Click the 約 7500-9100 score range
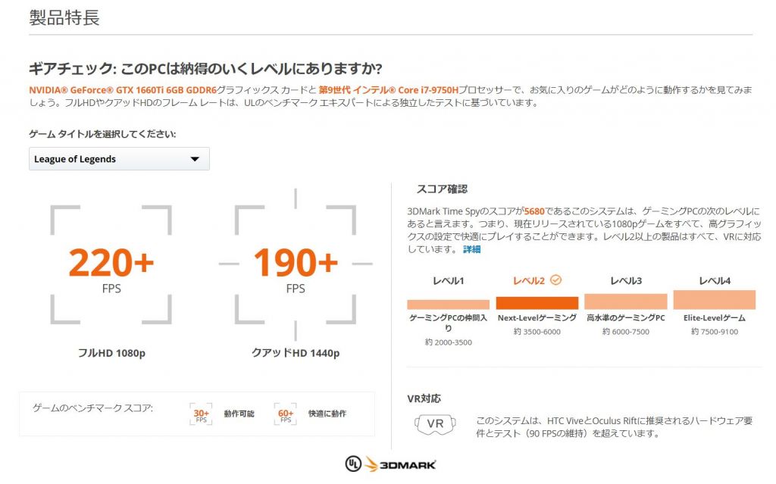The width and height of the screenshot is (776, 484). (x=715, y=332)
